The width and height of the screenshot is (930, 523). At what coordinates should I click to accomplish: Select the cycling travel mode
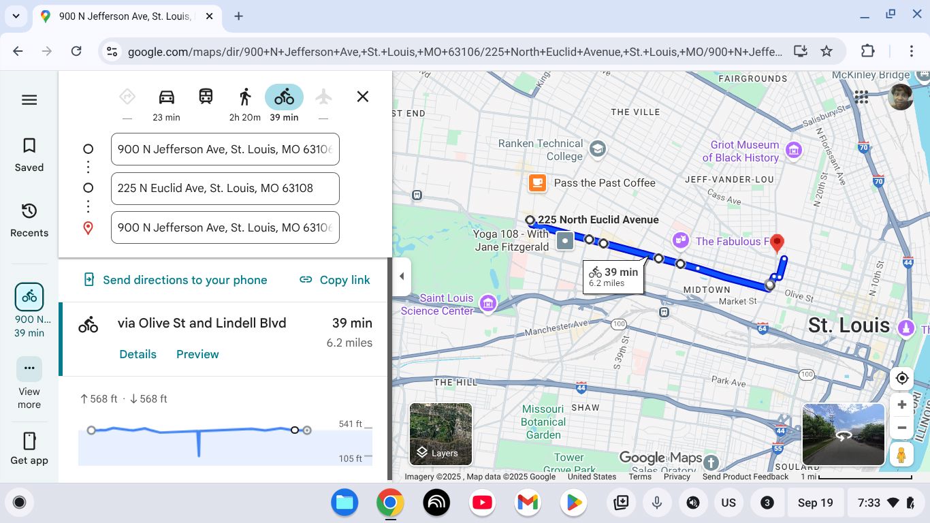tap(284, 97)
